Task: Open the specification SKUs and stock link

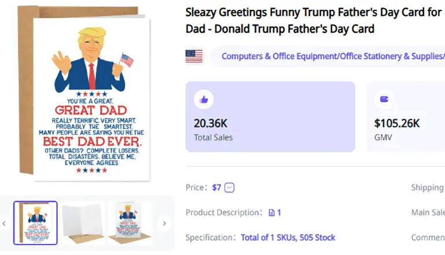Action: (288, 238)
